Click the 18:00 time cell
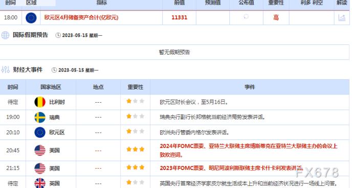This screenshot has height=188, width=352. [11, 17]
